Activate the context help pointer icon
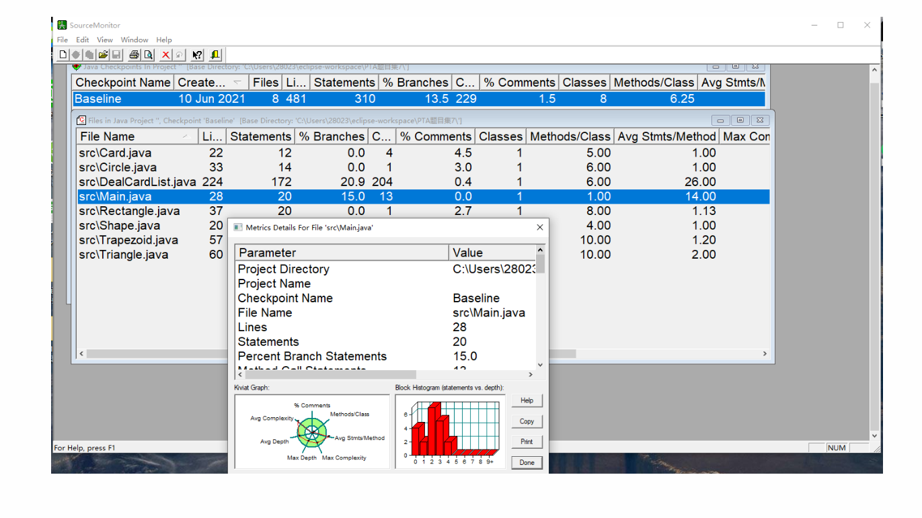This screenshot has height=518, width=922. [x=197, y=54]
